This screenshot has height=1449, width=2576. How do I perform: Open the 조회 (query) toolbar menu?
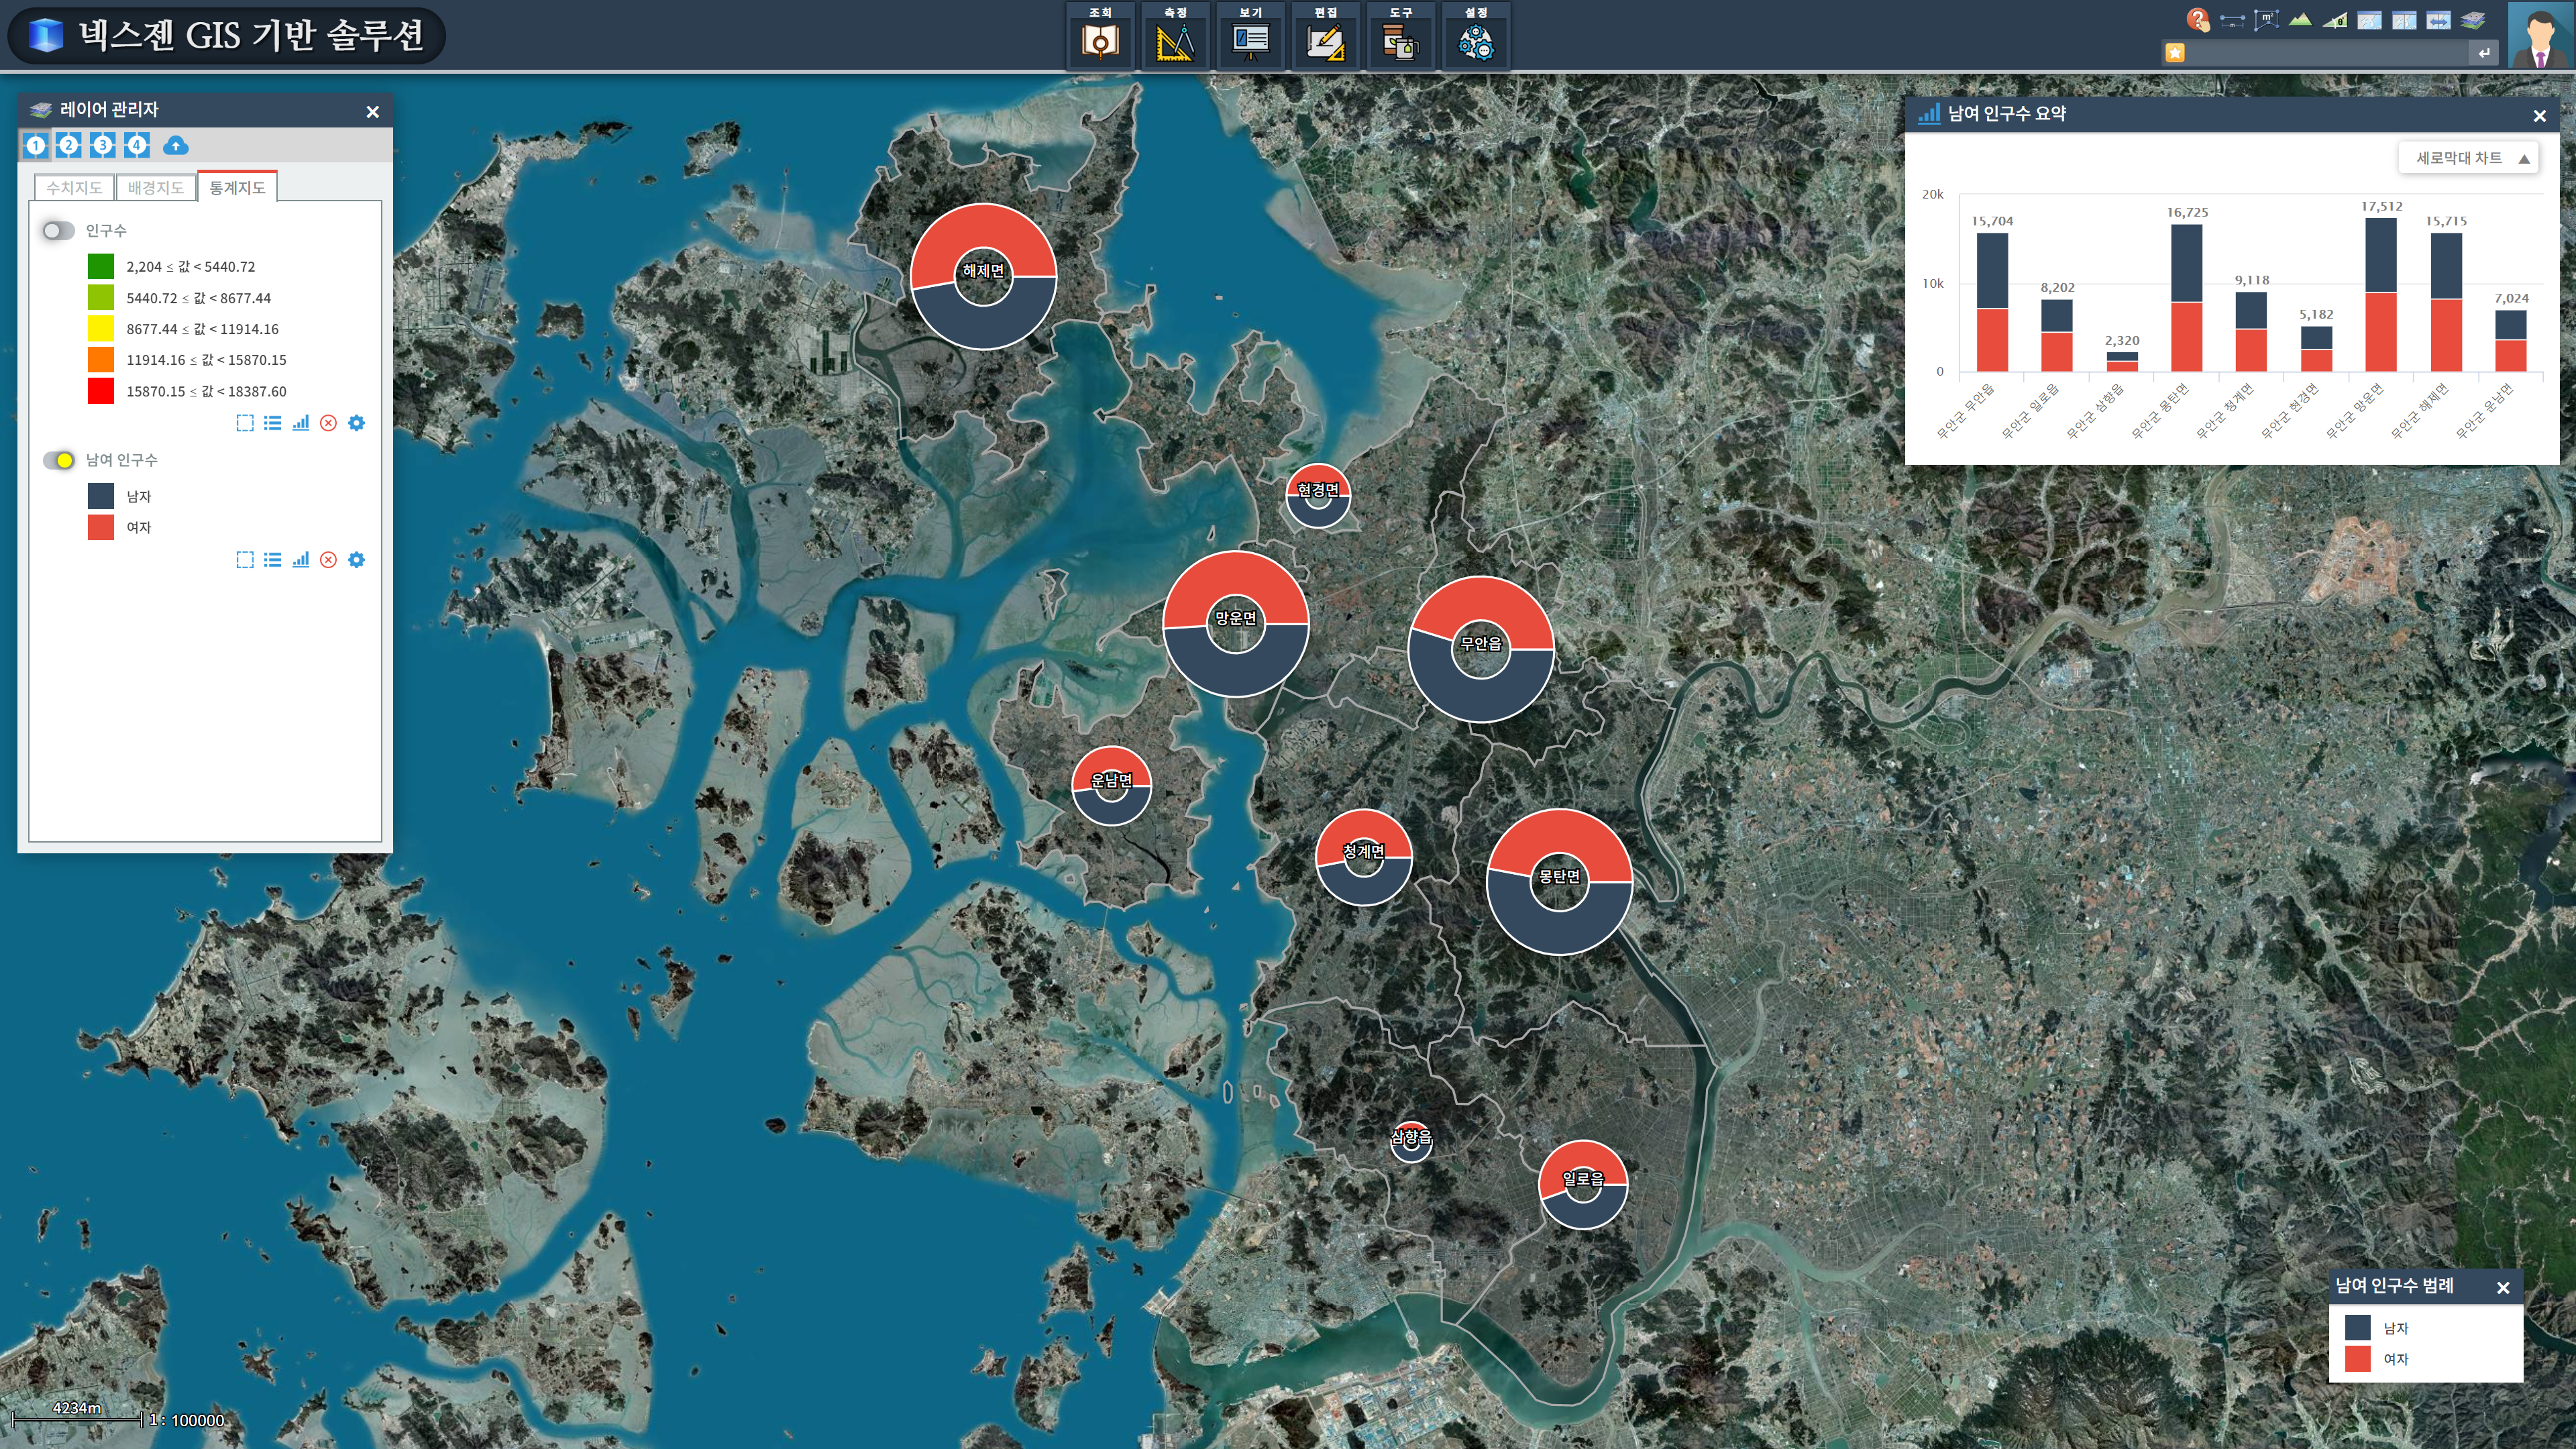point(1101,35)
